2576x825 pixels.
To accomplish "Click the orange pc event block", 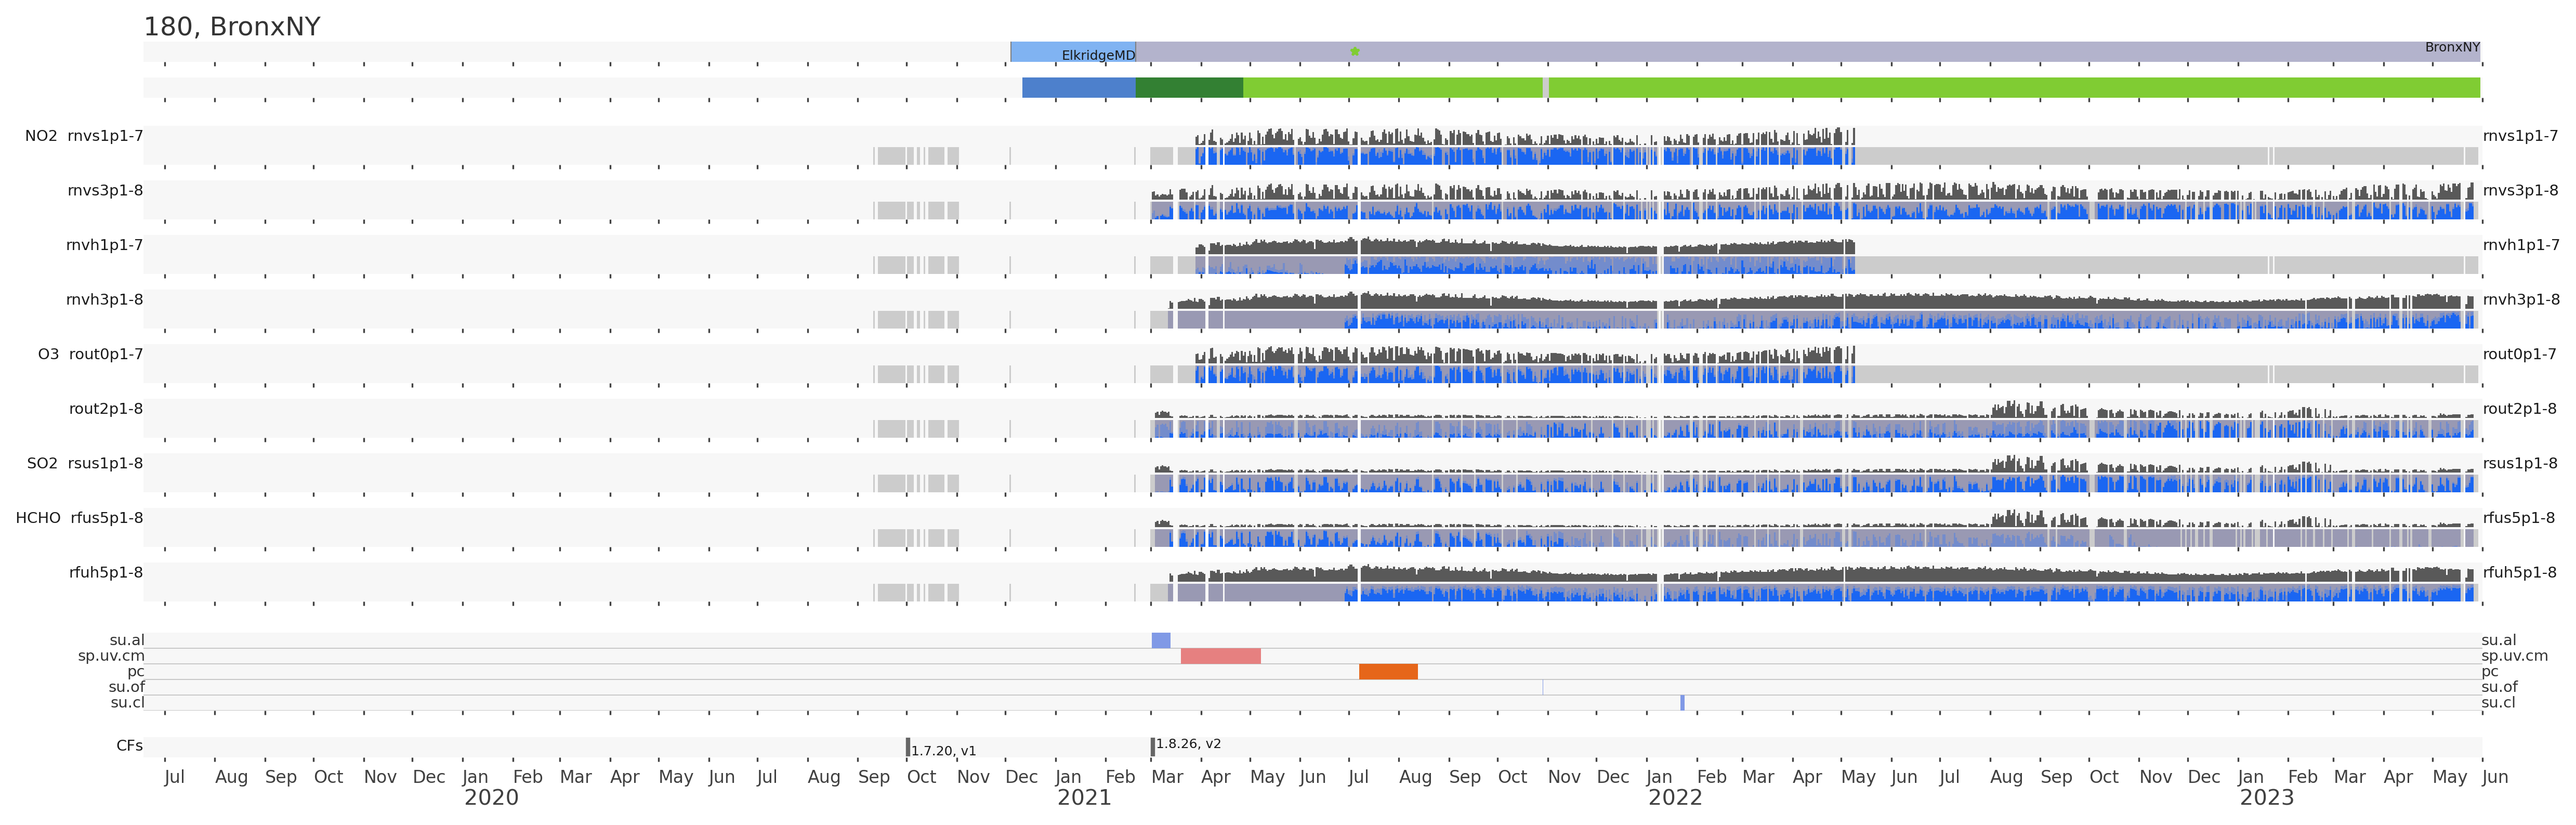I will pyautogui.click(x=1387, y=671).
